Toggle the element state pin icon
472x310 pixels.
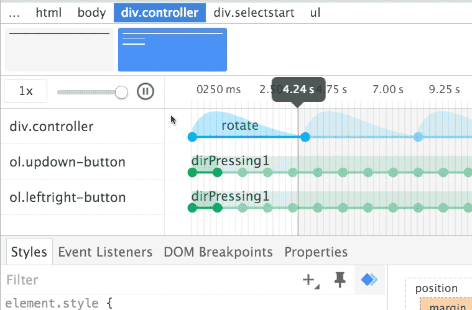click(340, 280)
